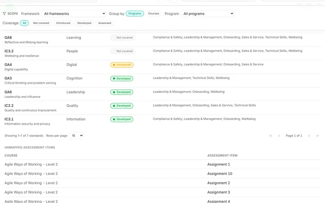Click the programs list for GA6 row
This screenshot has width=325, height=203.
[188, 92]
